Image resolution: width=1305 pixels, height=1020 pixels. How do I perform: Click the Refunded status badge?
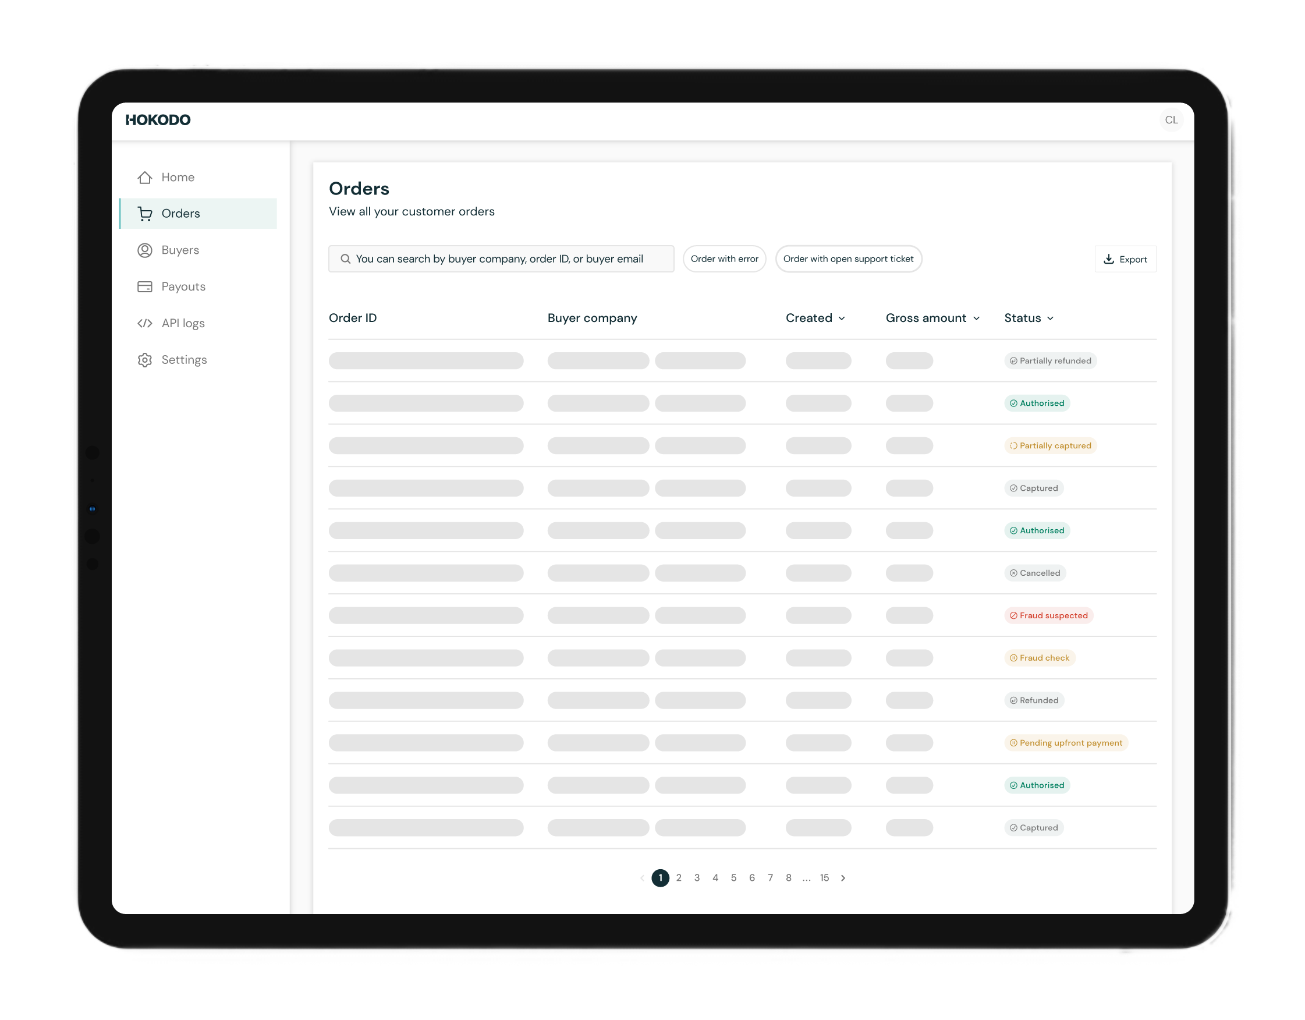pos(1034,700)
